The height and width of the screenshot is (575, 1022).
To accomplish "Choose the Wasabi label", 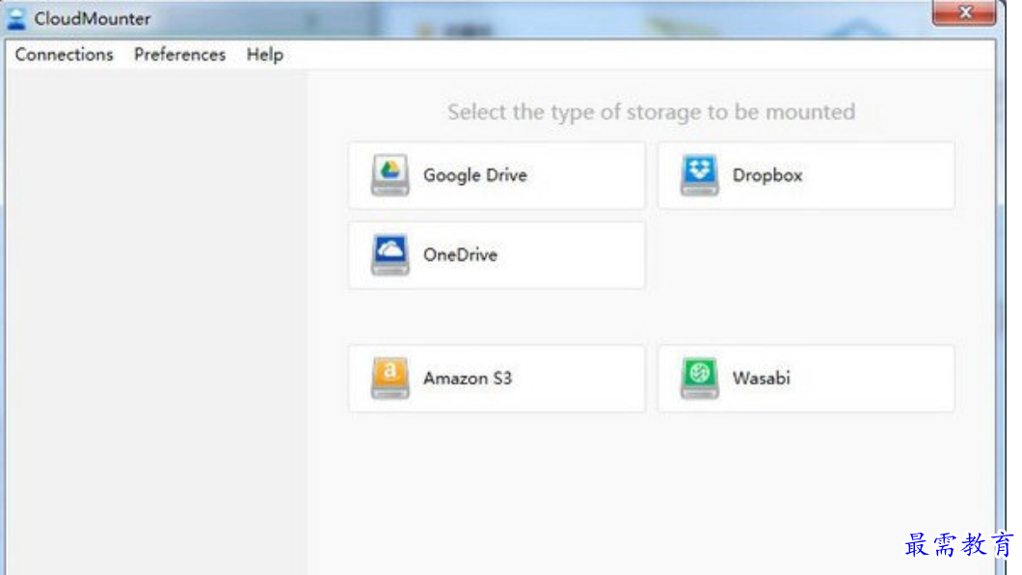I will point(762,379).
